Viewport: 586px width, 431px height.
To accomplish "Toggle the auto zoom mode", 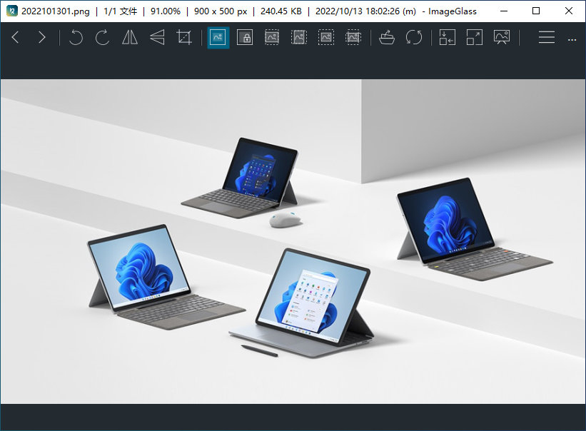I will [218, 37].
